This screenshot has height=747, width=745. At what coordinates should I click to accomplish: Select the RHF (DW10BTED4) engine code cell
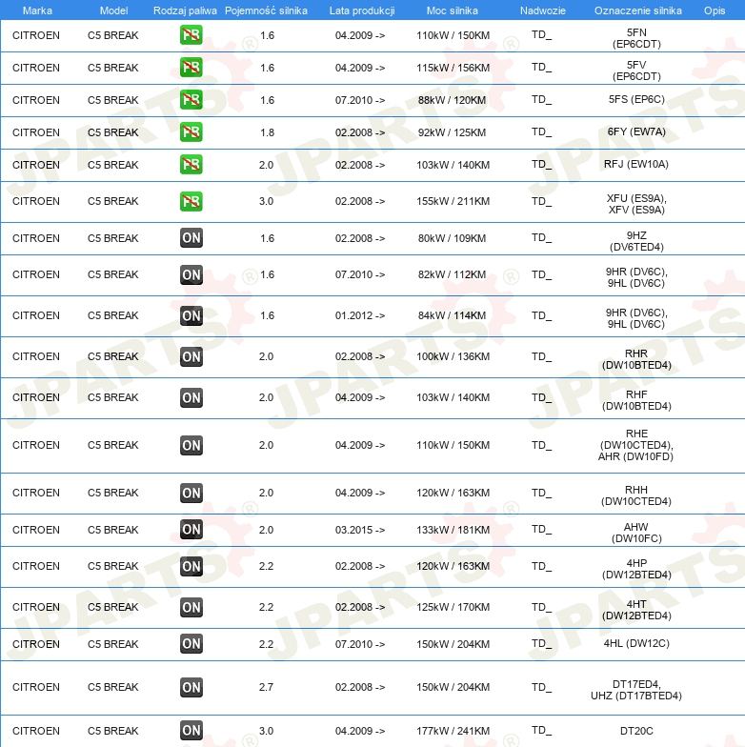coord(636,400)
